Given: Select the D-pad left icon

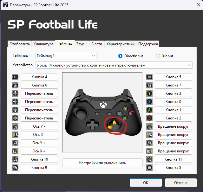Looking at the screenshot, I should point(15,102).
